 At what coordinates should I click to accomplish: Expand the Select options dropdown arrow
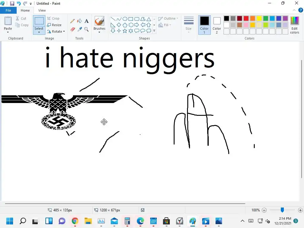[39, 32]
